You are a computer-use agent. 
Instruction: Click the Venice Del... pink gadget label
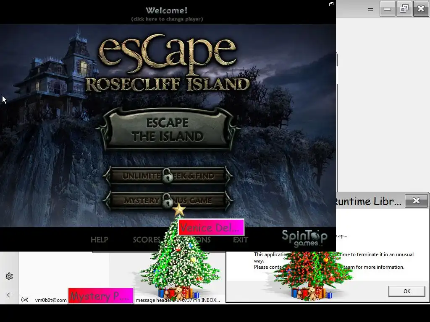211,227
